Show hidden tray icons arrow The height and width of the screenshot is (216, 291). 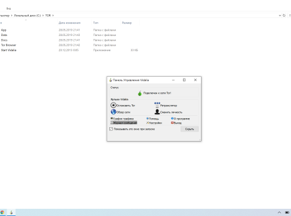point(280,212)
